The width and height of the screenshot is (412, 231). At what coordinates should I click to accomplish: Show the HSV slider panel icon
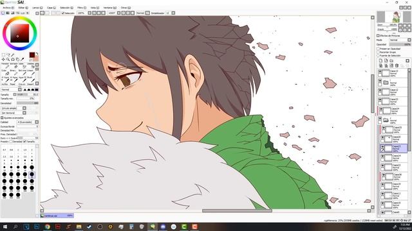[12, 13]
